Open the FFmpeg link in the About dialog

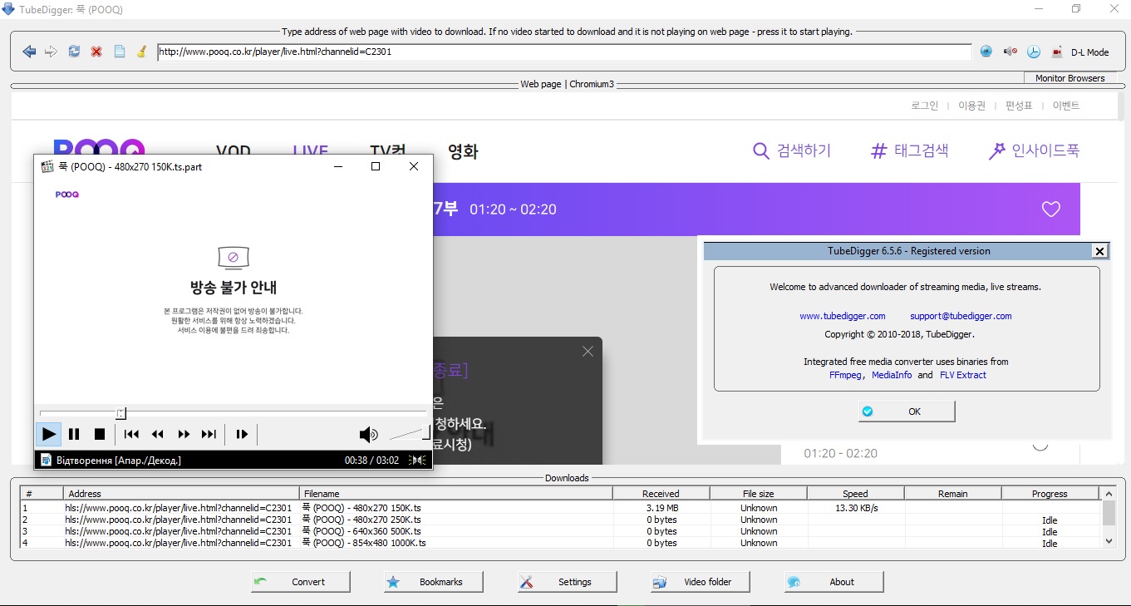point(847,375)
